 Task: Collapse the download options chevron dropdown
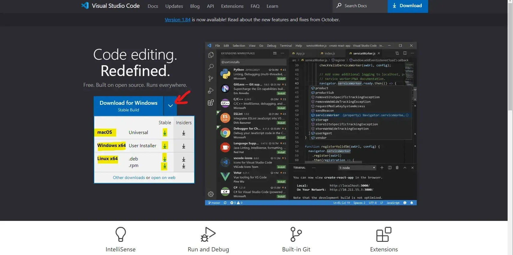170,106
